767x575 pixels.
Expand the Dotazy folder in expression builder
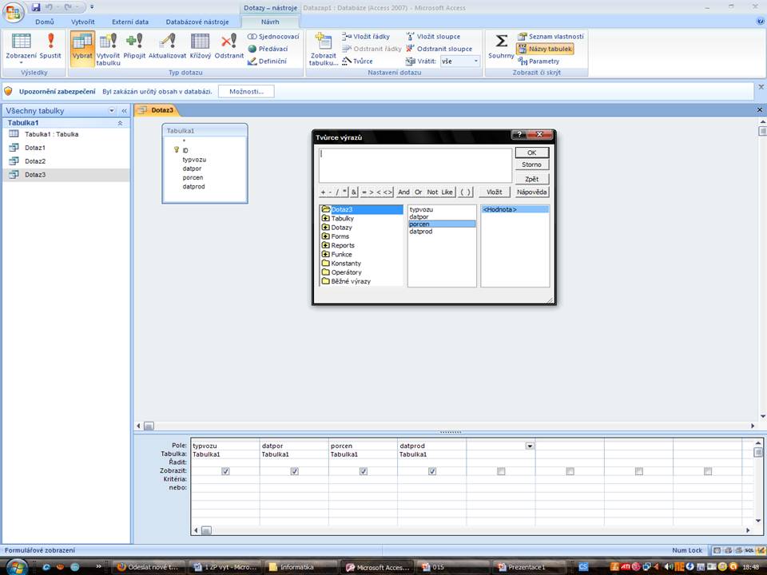click(x=325, y=228)
